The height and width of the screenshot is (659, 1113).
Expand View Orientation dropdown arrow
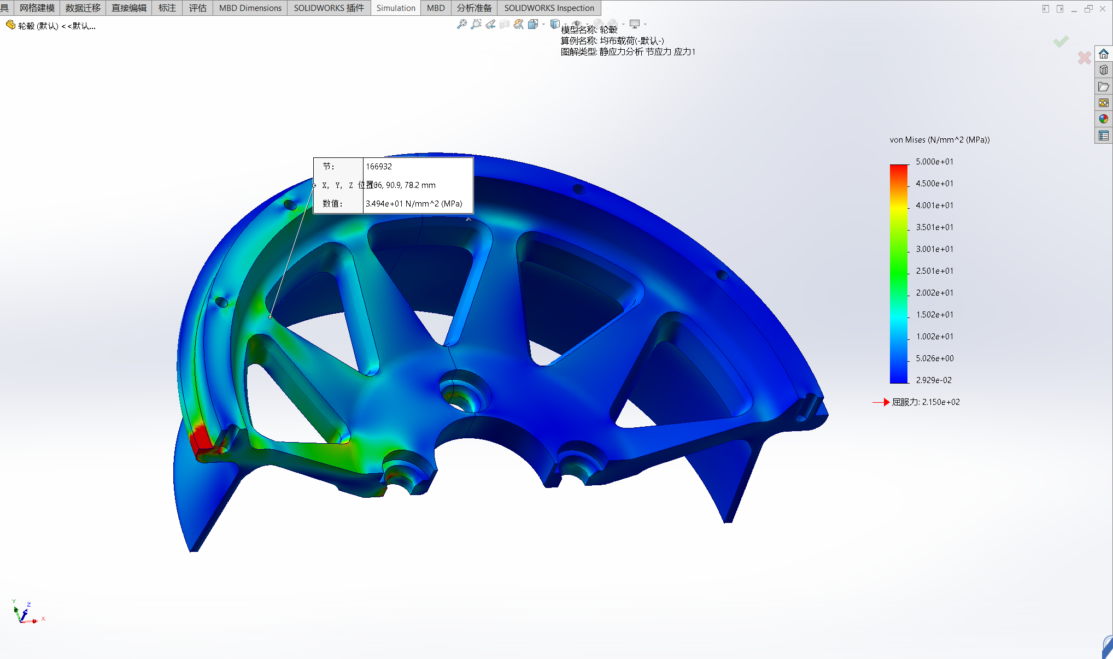[543, 24]
